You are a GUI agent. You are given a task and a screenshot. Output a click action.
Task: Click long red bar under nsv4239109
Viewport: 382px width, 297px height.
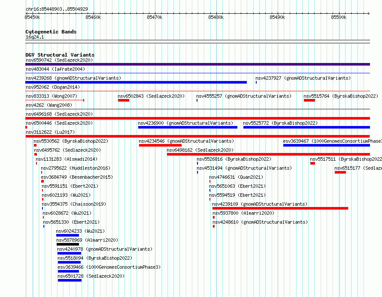coord(280,208)
